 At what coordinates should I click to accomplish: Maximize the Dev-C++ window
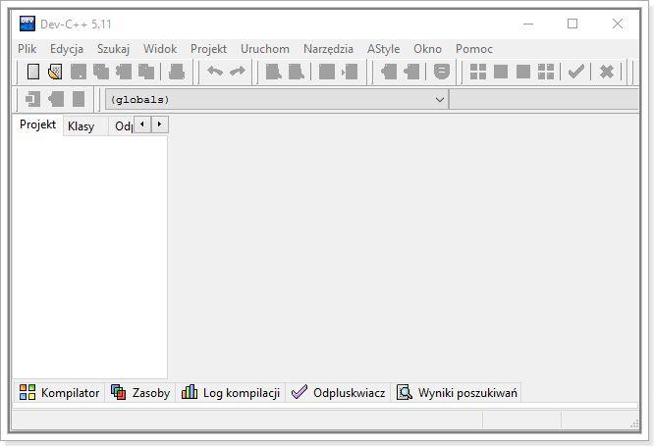(572, 24)
